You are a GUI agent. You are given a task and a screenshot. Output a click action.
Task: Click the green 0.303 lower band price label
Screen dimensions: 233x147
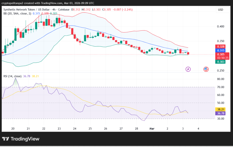pyautogui.click(x=221, y=62)
